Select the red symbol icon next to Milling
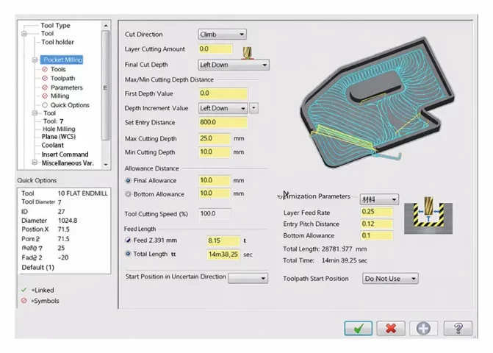The image size is (493, 353). (x=45, y=96)
